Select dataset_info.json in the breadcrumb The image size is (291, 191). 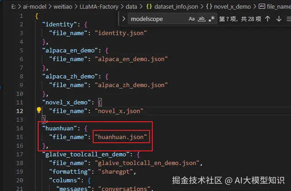(176, 7)
